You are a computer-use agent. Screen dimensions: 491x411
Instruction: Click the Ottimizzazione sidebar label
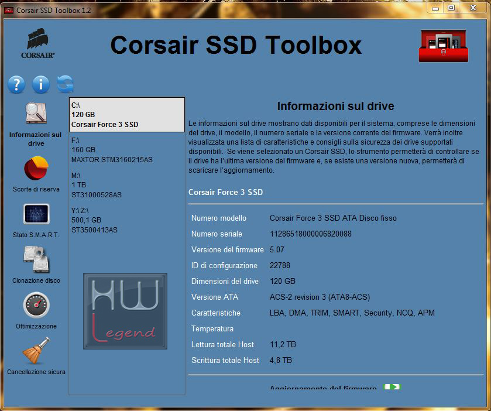pyautogui.click(x=36, y=326)
